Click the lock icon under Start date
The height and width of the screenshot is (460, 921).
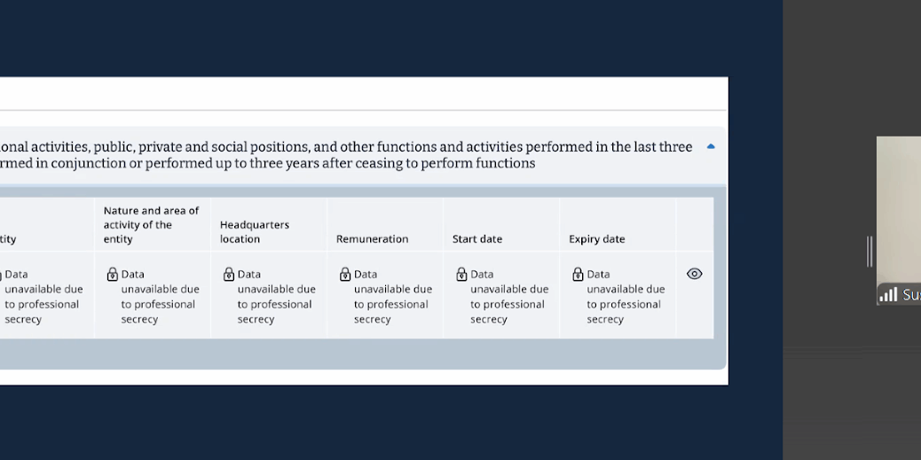coord(461,275)
